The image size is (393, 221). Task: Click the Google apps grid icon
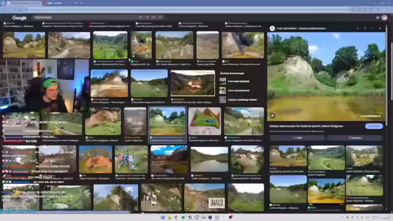click(378, 18)
